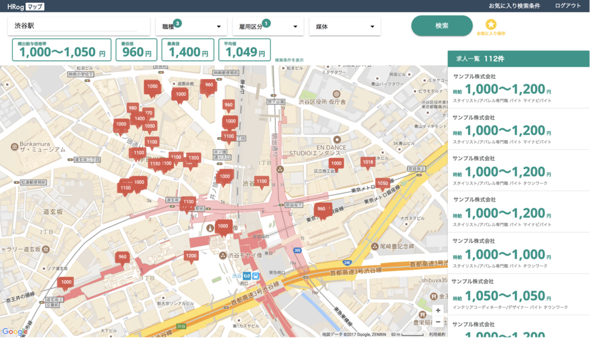Click the お気に入り保存 star icon

pos(491,24)
